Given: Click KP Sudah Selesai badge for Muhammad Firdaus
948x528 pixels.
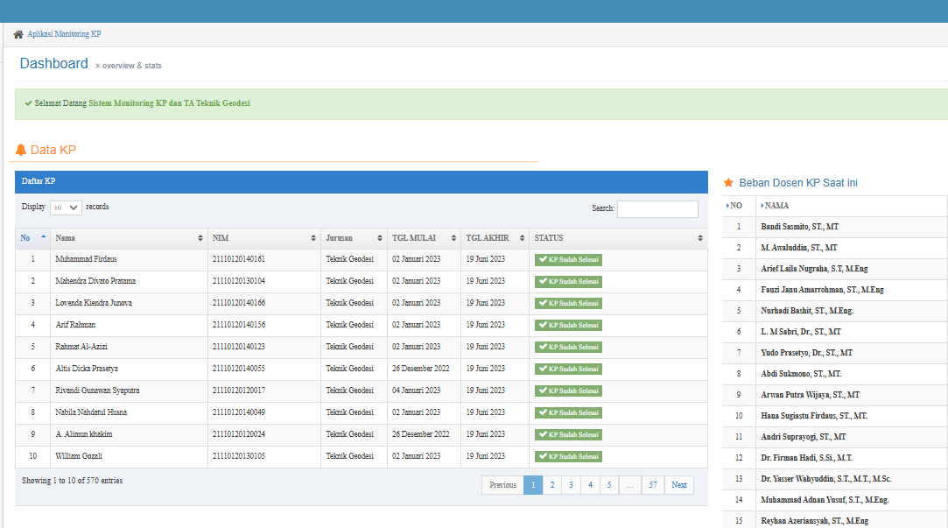Looking at the screenshot, I should (x=568, y=259).
